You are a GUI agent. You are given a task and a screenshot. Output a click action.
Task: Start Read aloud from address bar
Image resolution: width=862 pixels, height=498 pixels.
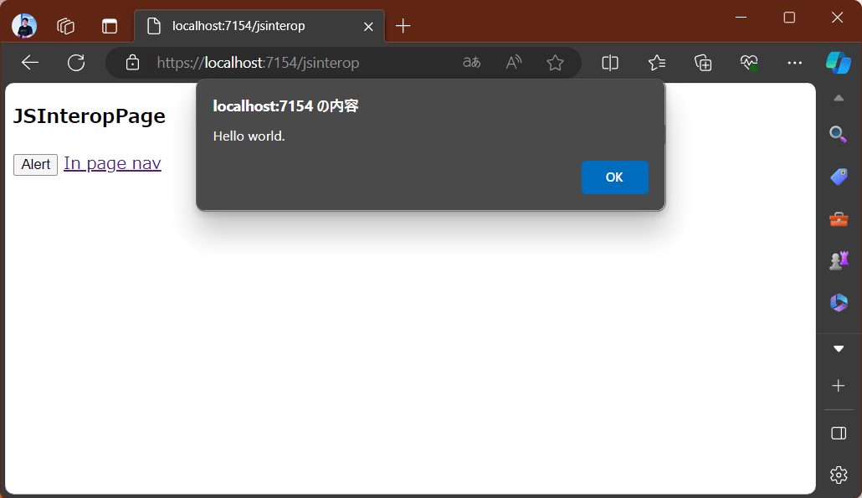tap(514, 63)
